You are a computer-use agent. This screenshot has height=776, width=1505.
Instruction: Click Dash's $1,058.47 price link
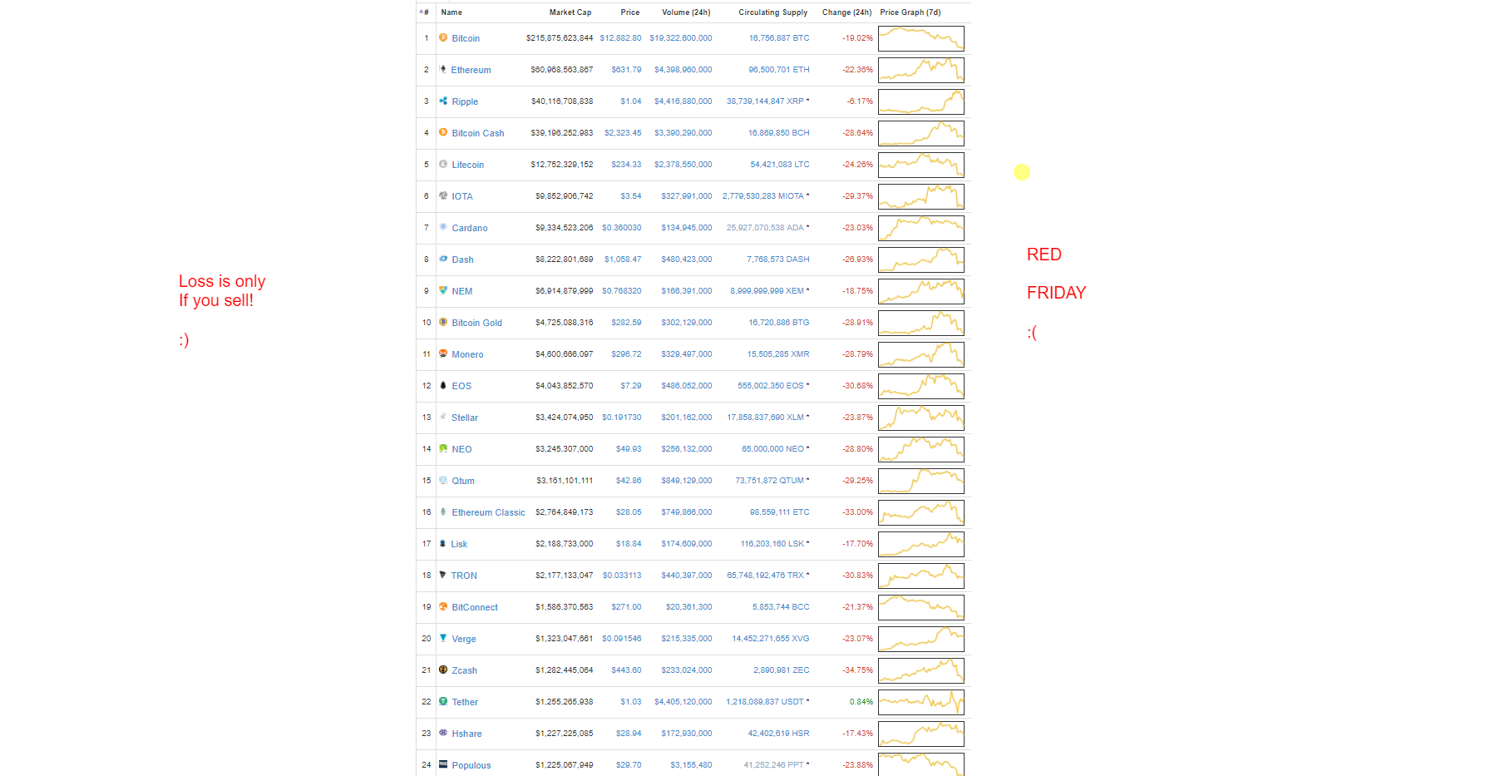point(623,259)
